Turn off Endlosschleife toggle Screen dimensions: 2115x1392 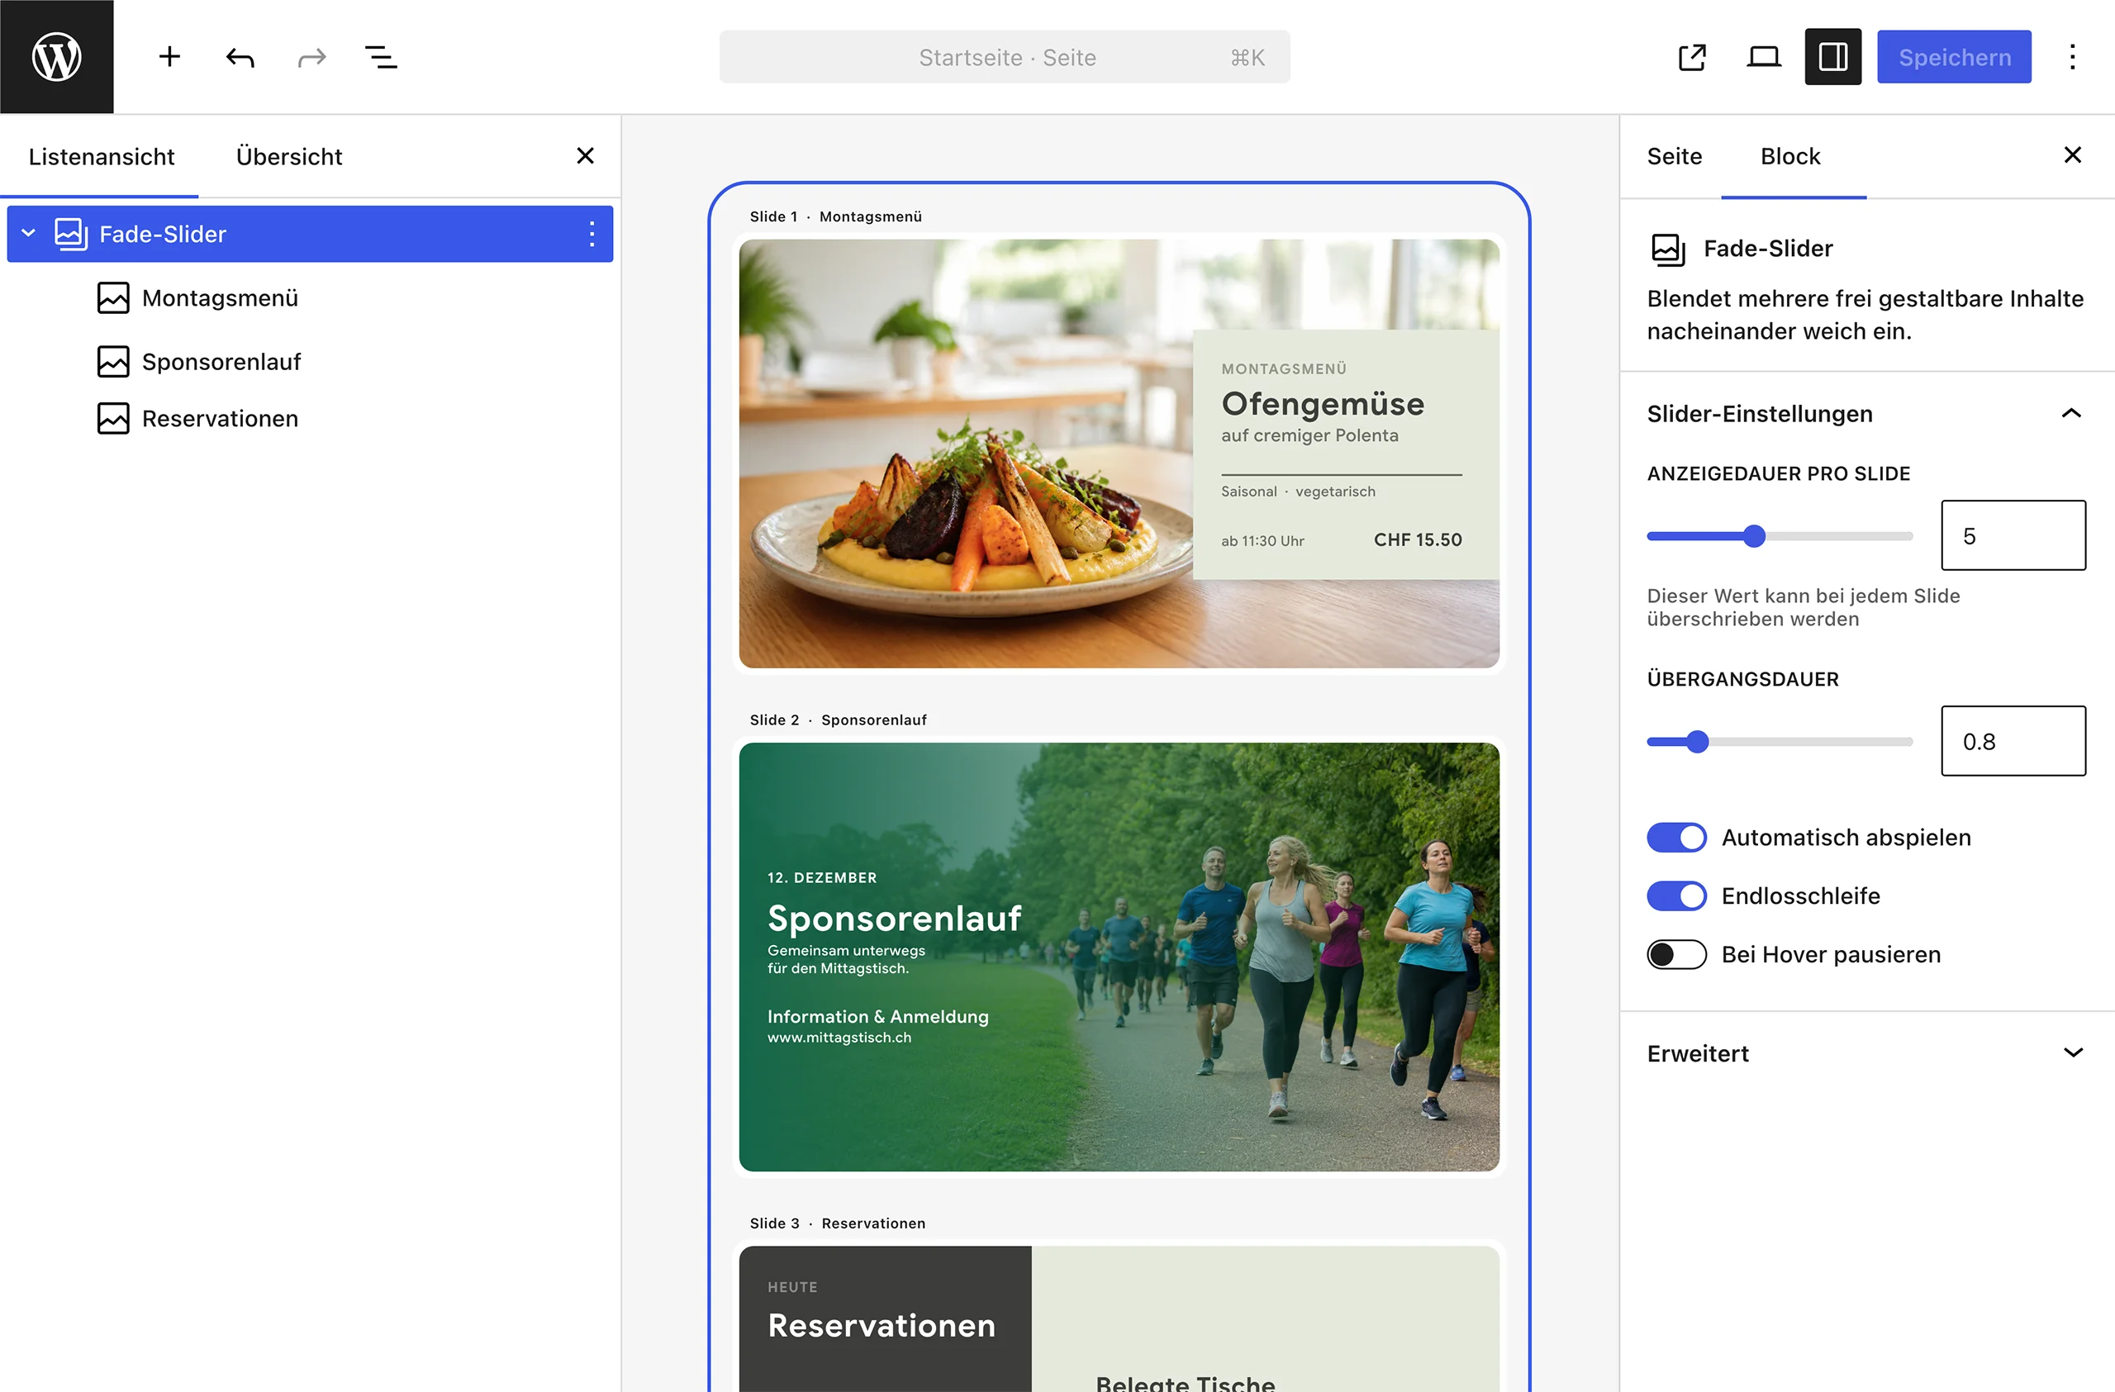pos(1676,896)
